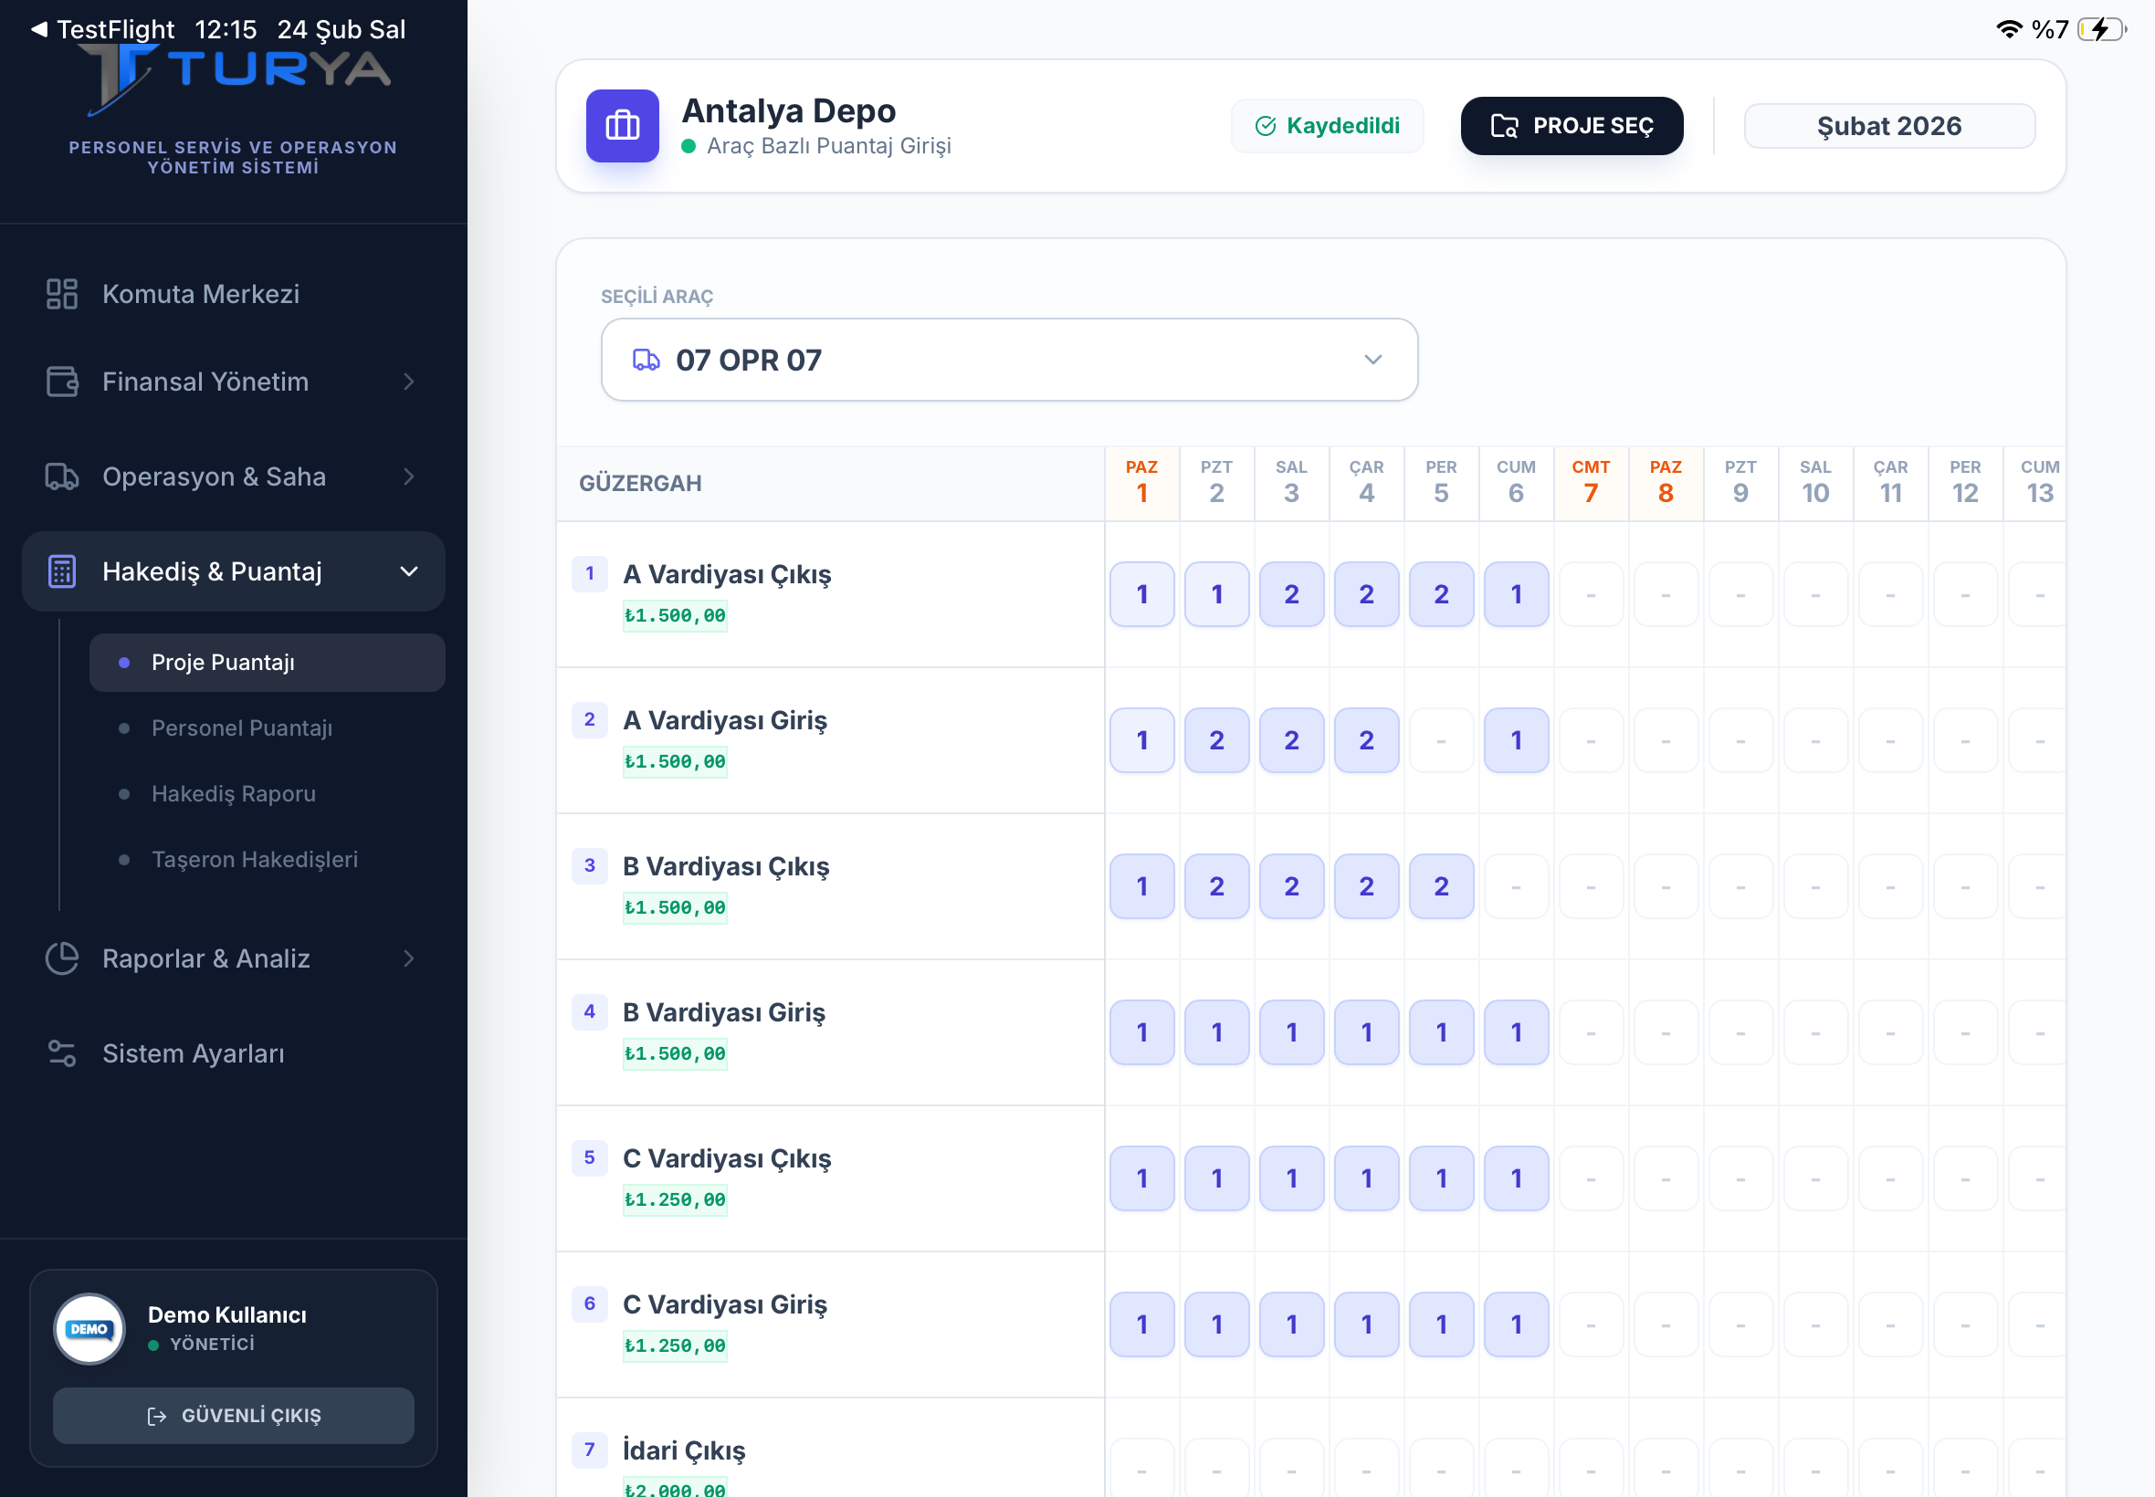
Task: Toggle day 7 cell for A Vardiyası Çıkış
Action: [1592, 593]
